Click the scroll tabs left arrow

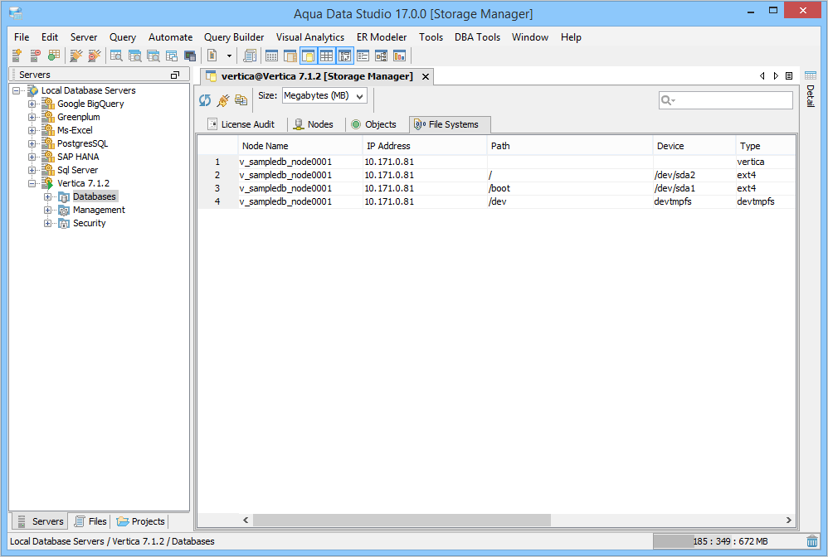click(x=762, y=76)
